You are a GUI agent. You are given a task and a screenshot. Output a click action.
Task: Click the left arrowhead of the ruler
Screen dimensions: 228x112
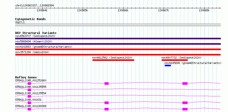point(16,8)
